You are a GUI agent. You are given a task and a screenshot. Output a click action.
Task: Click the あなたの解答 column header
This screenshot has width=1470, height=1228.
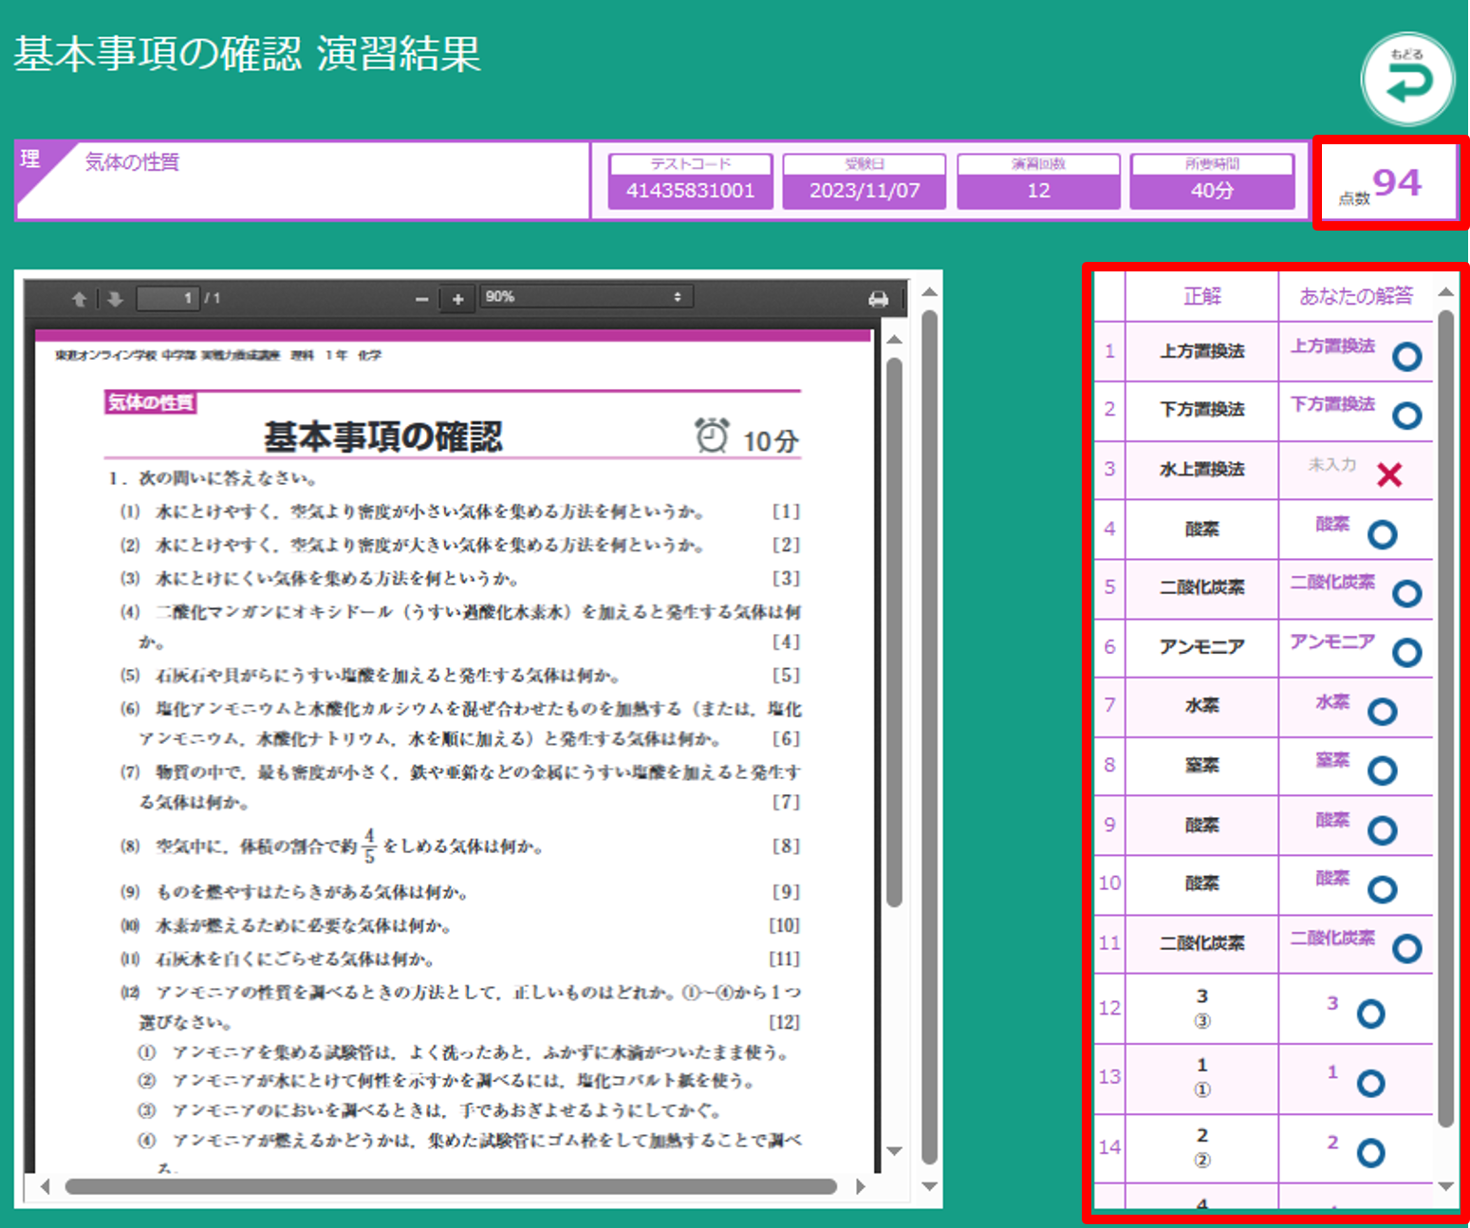click(x=1355, y=296)
